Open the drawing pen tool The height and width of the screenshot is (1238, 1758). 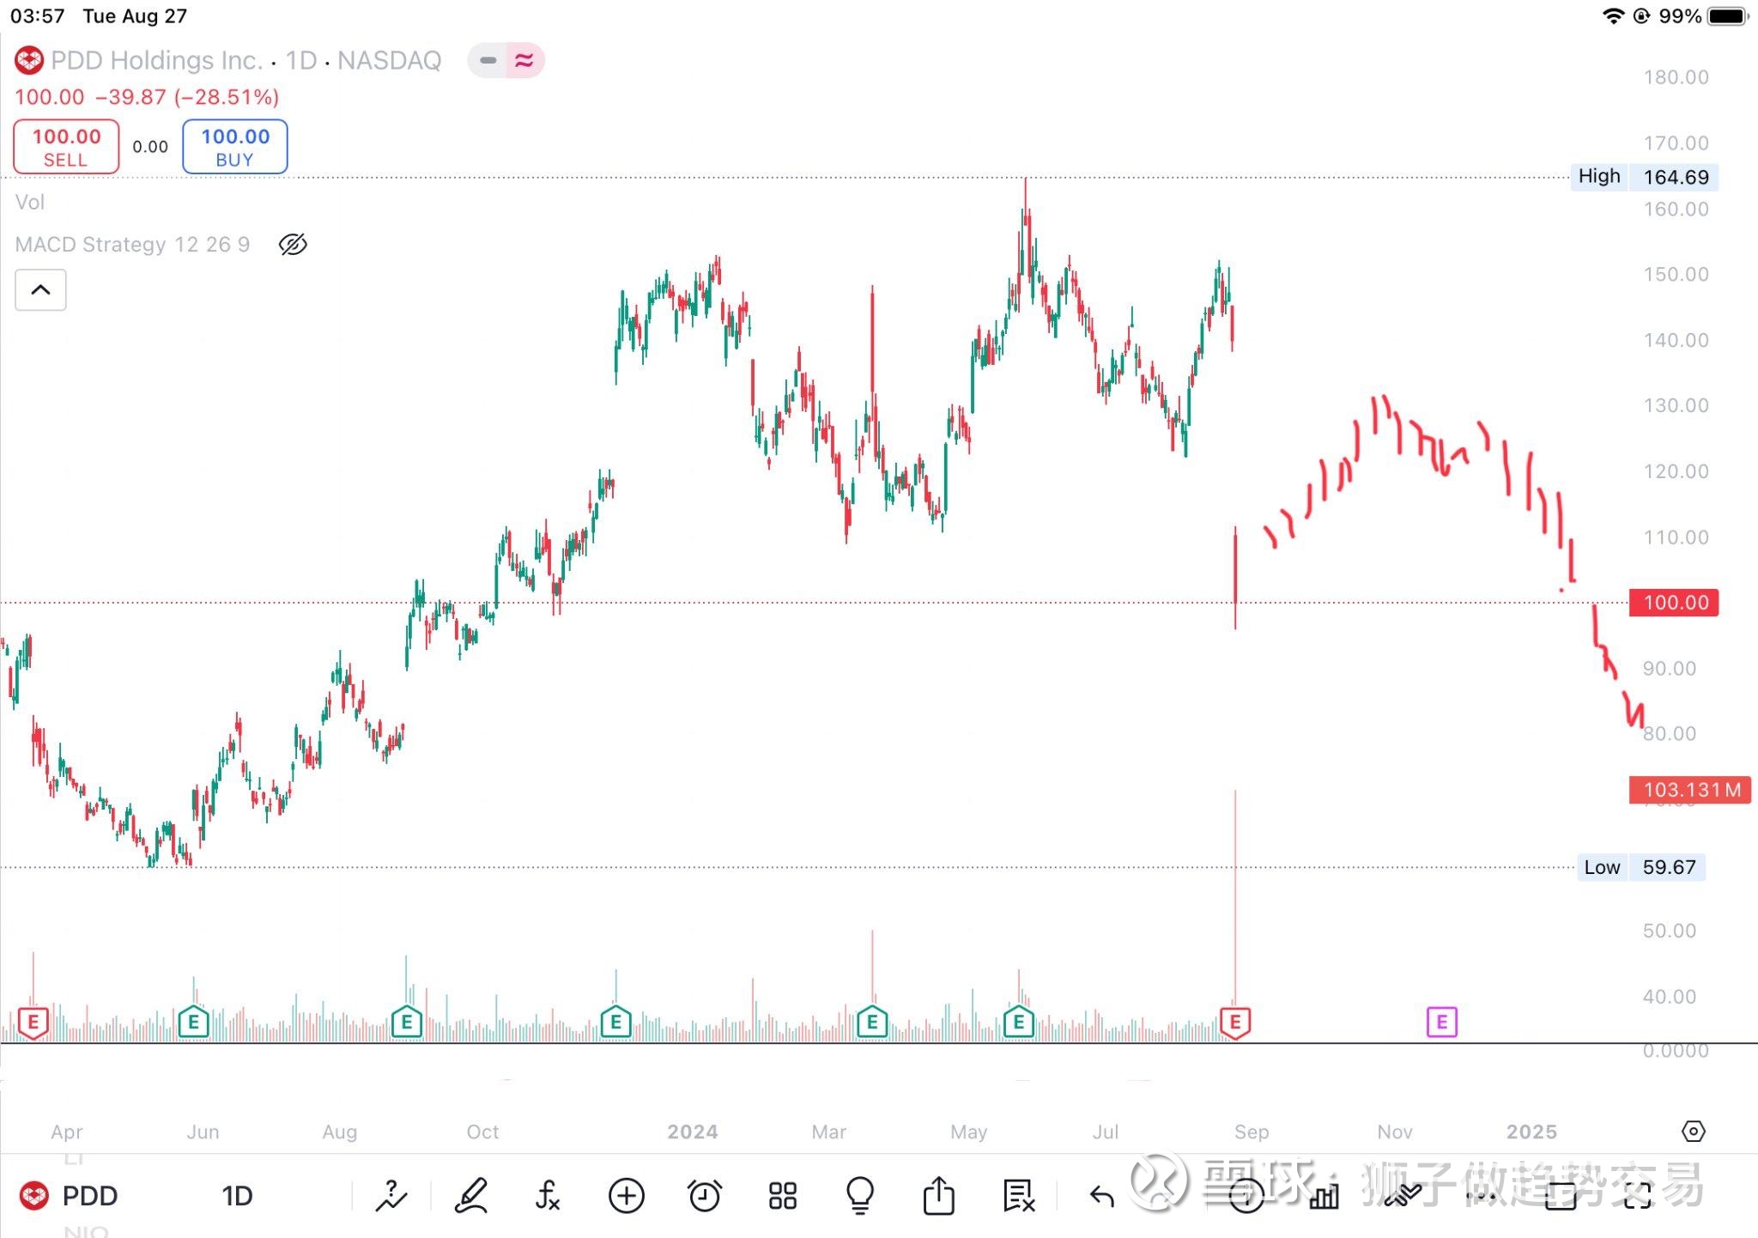click(471, 1195)
